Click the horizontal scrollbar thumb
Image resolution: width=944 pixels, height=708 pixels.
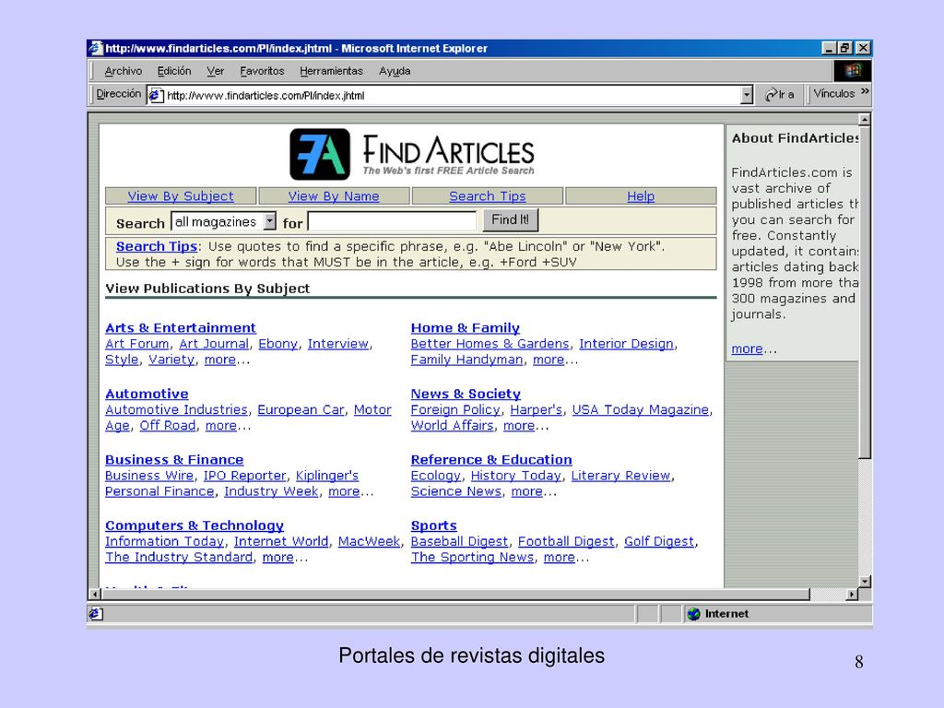coord(455,595)
